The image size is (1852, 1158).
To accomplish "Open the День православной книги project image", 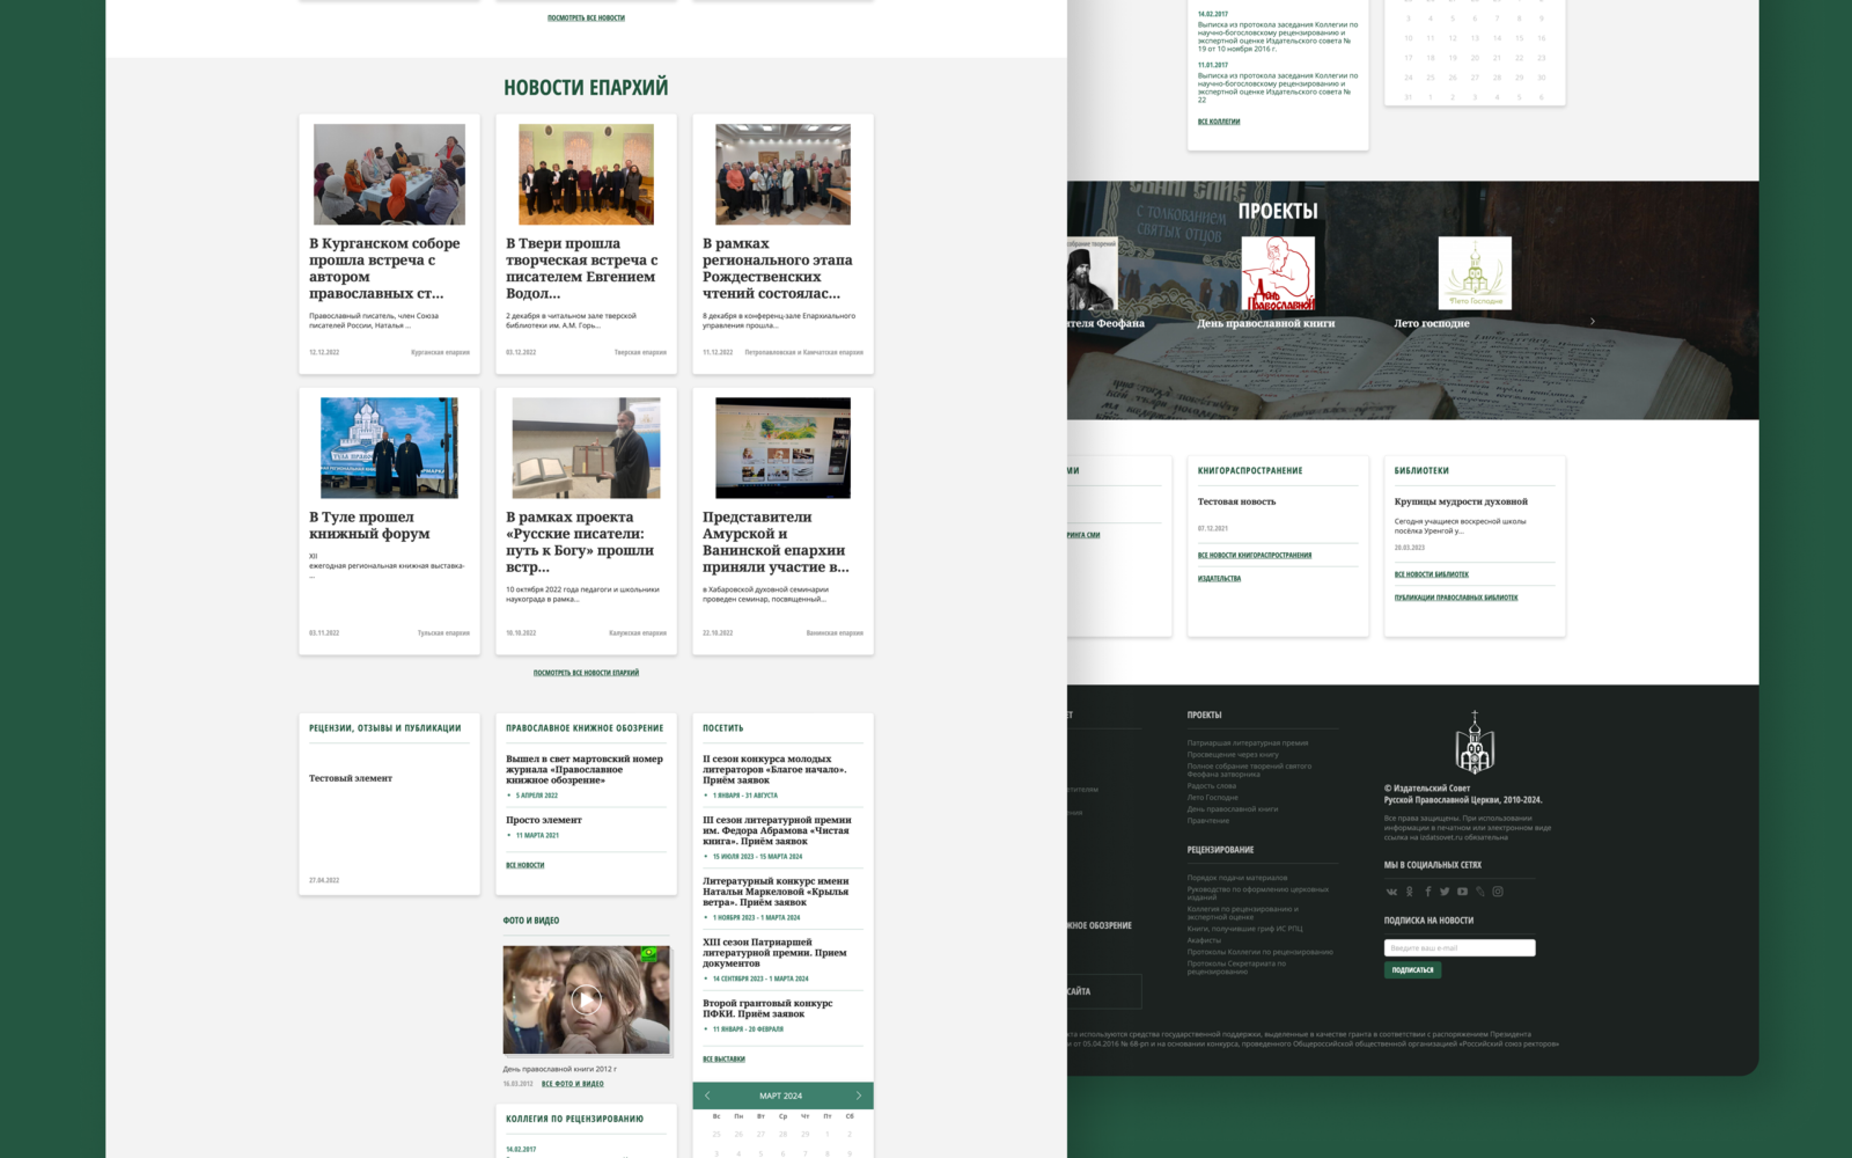I will pos(1277,273).
